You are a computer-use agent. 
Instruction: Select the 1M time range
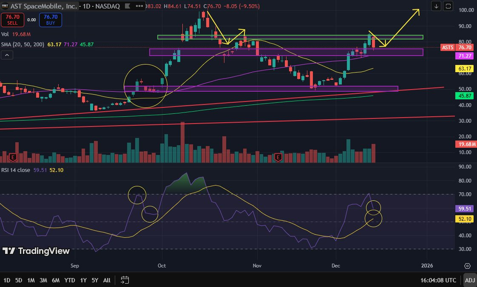point(31,280)
